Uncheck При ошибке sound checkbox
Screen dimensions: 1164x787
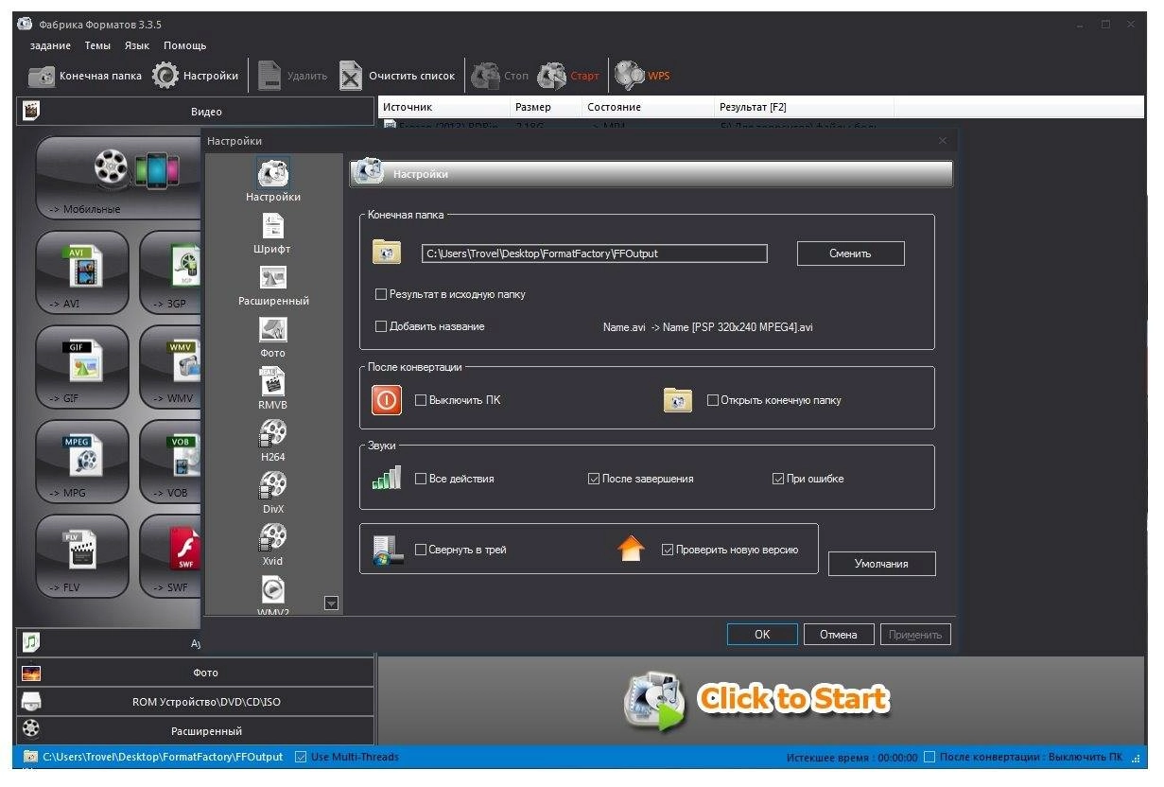[778, 479]
